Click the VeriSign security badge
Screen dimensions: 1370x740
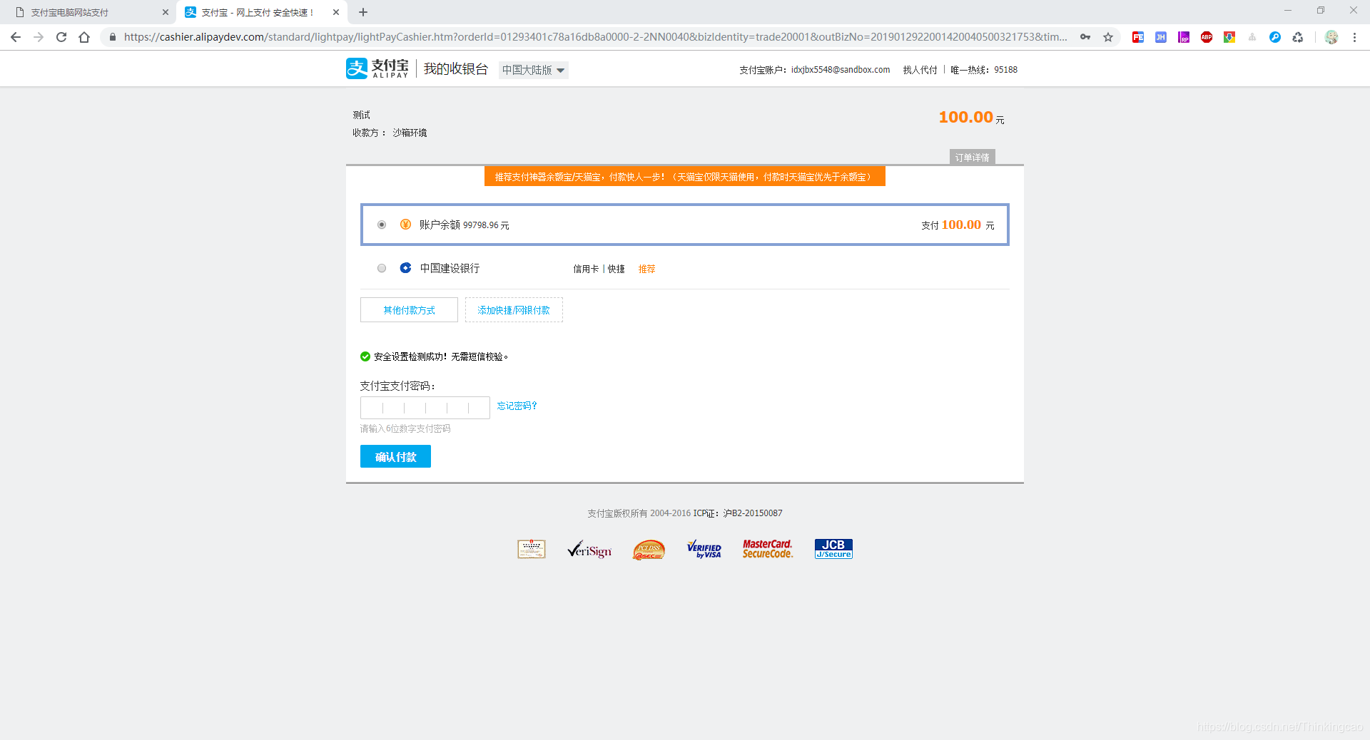[x=589, y=549]
